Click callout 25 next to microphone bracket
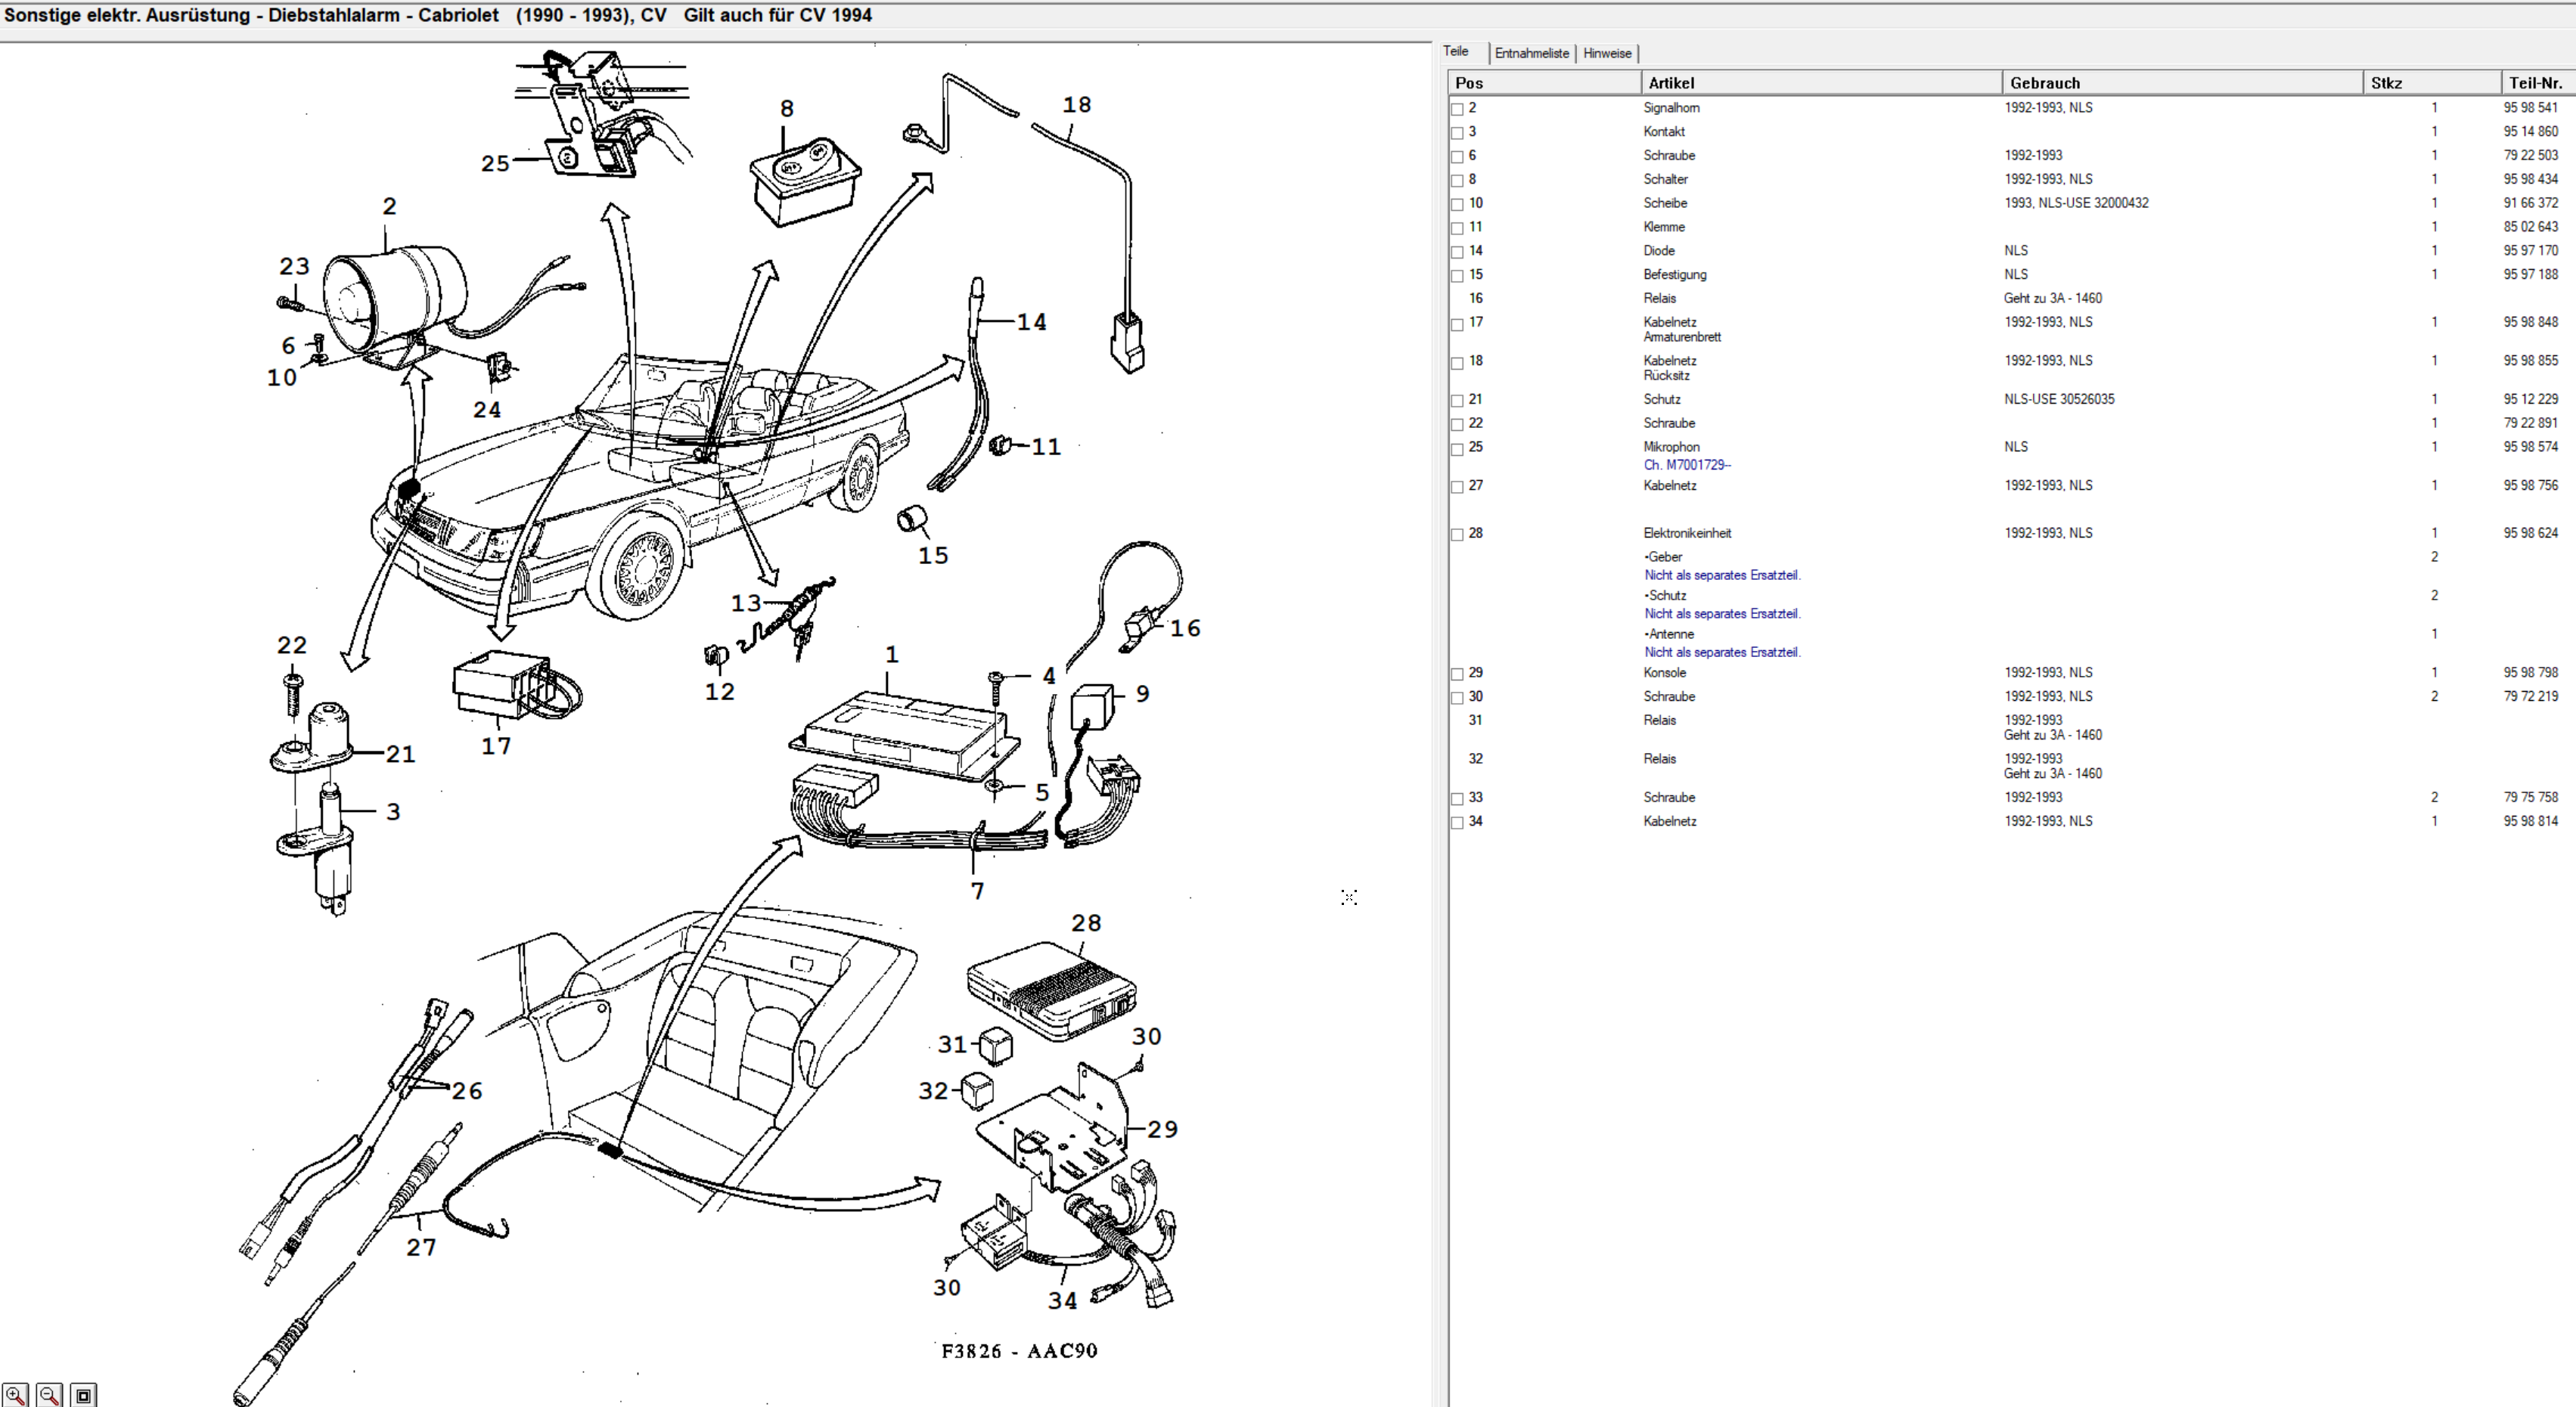The image size is (2576, 1407). (495, 163)
